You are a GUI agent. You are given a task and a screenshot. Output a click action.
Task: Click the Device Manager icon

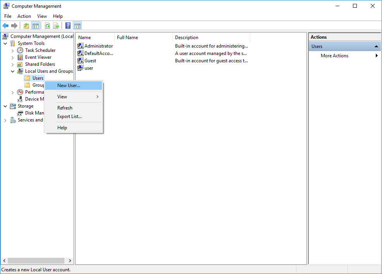[x=20, y=99]
